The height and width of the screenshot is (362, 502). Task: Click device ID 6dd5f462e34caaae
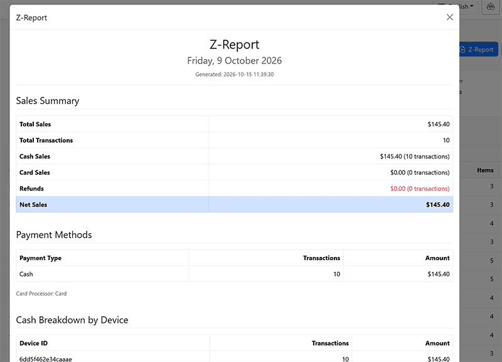pyautogui.click(x=46, y=359)
